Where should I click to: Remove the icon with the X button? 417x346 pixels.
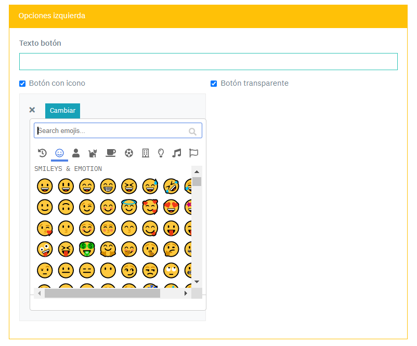(x=32, y=110)
